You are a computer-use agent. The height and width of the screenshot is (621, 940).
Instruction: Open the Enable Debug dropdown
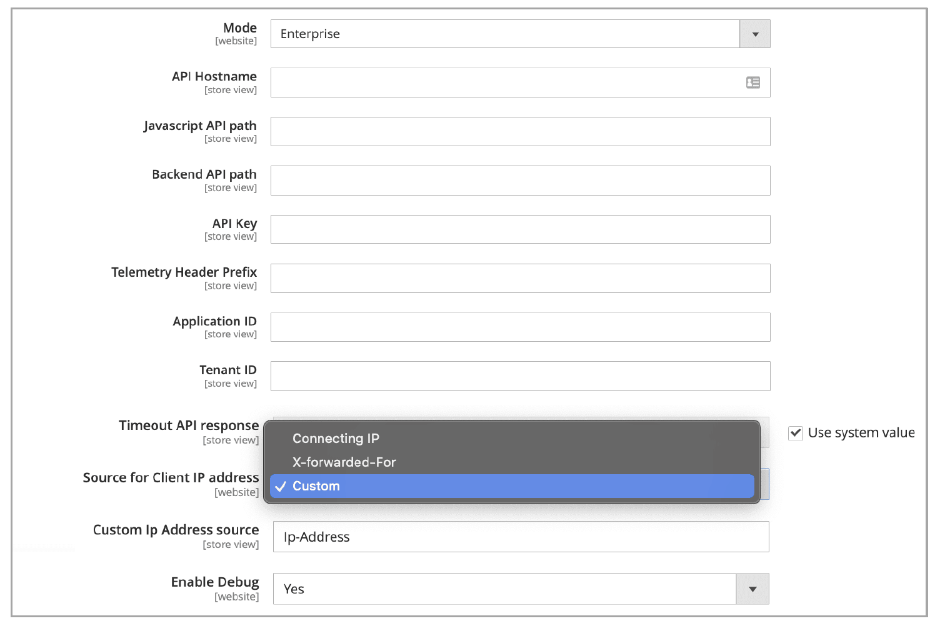(x=752, y=589)
